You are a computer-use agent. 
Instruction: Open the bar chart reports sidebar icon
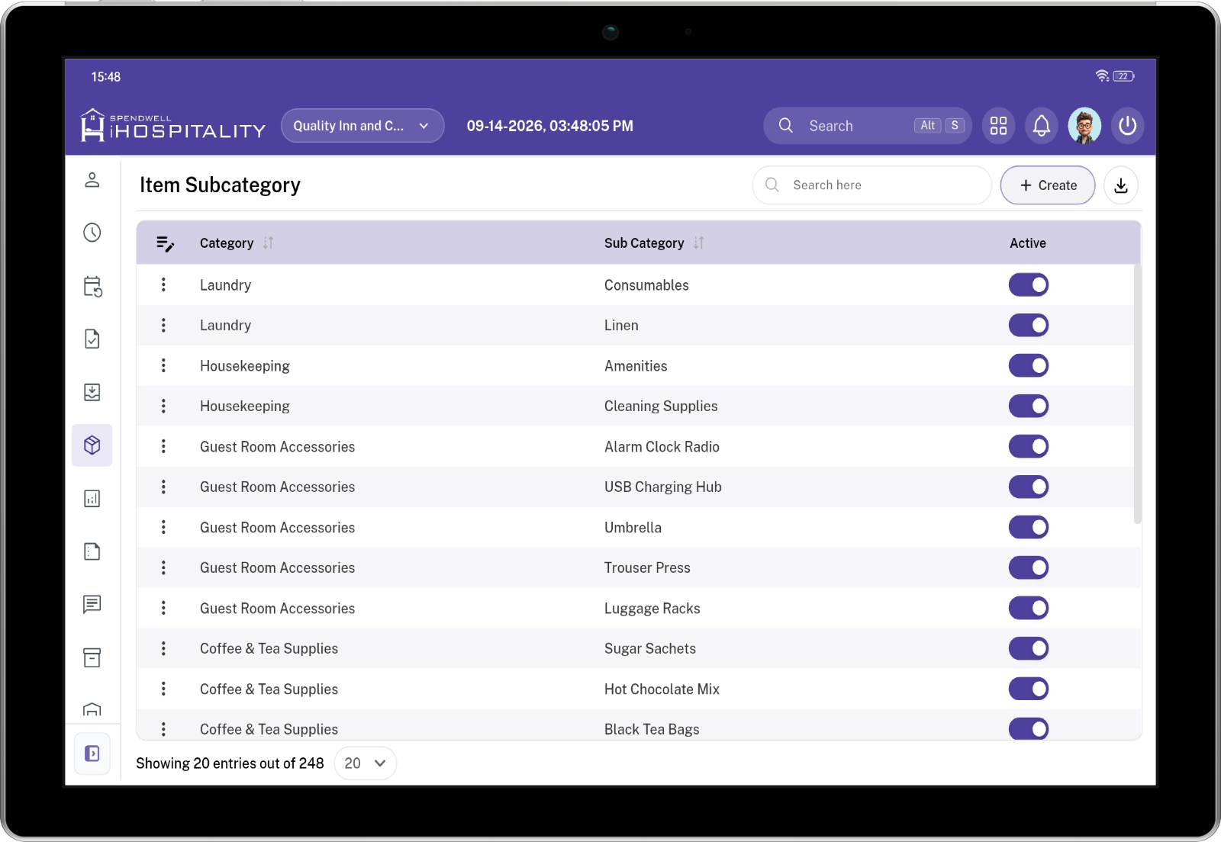(x=92, y=499)
